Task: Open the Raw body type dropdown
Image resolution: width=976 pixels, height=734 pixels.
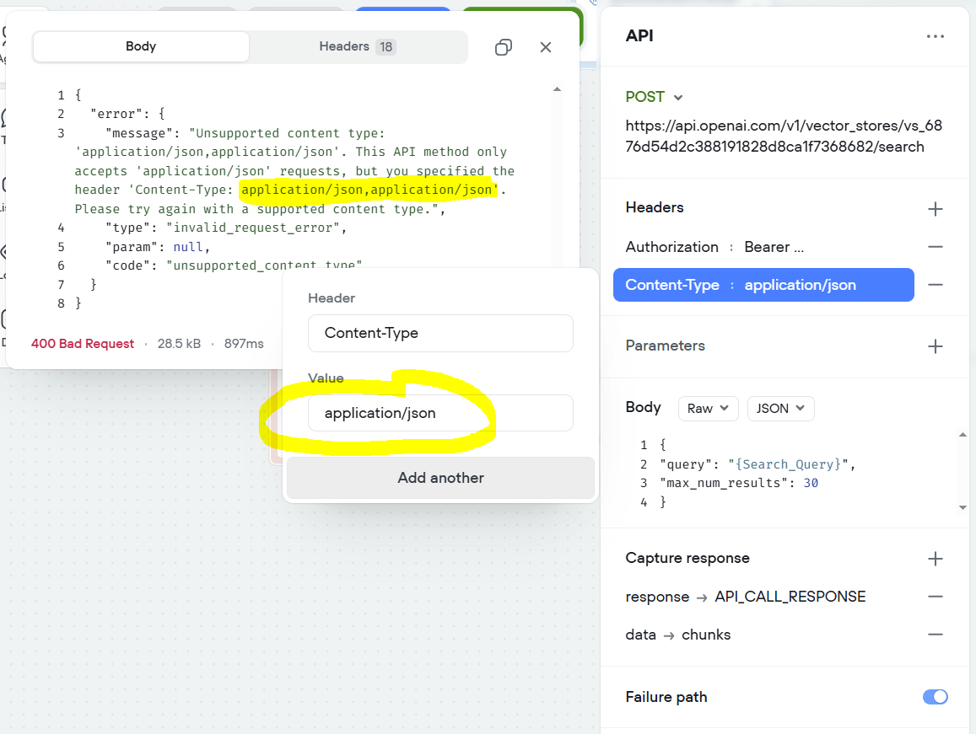Action: (708, 409)
